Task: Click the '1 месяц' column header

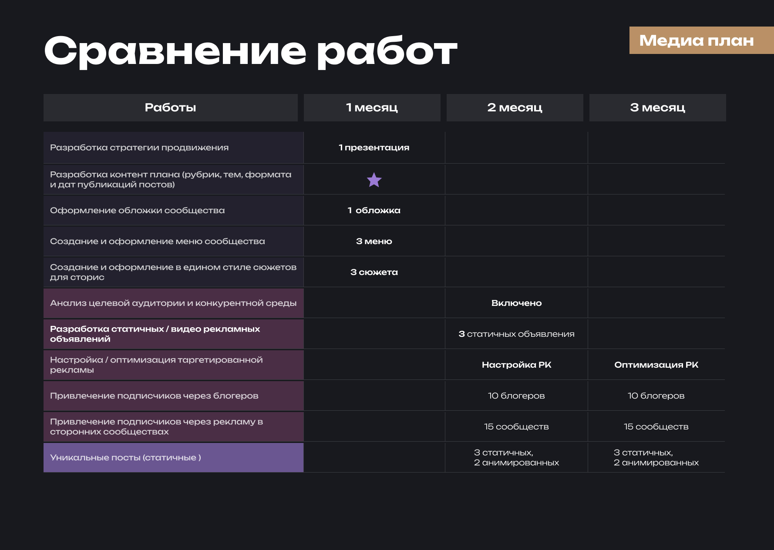Action: pyautogui.click(x=372, y=107)
